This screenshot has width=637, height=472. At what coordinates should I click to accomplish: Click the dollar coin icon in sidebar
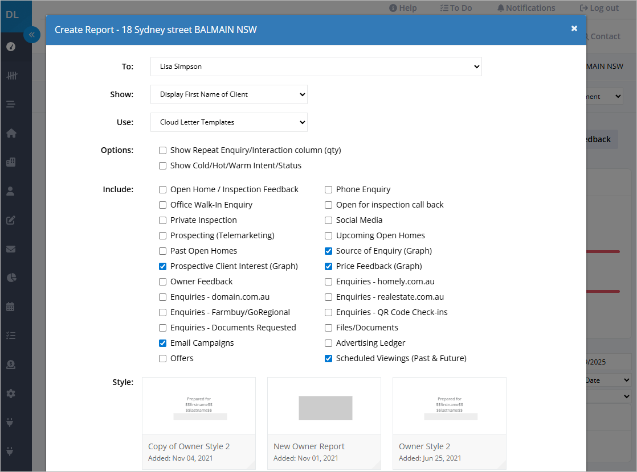(11, 365)
